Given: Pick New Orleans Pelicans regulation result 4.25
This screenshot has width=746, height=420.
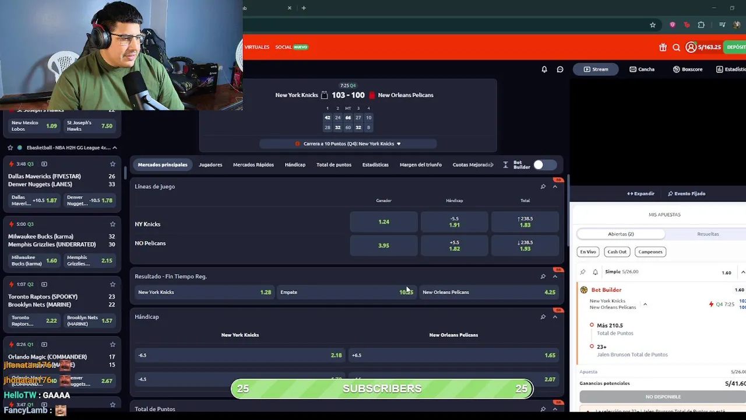Looking at the screenshot, I should tap(489, 292).
